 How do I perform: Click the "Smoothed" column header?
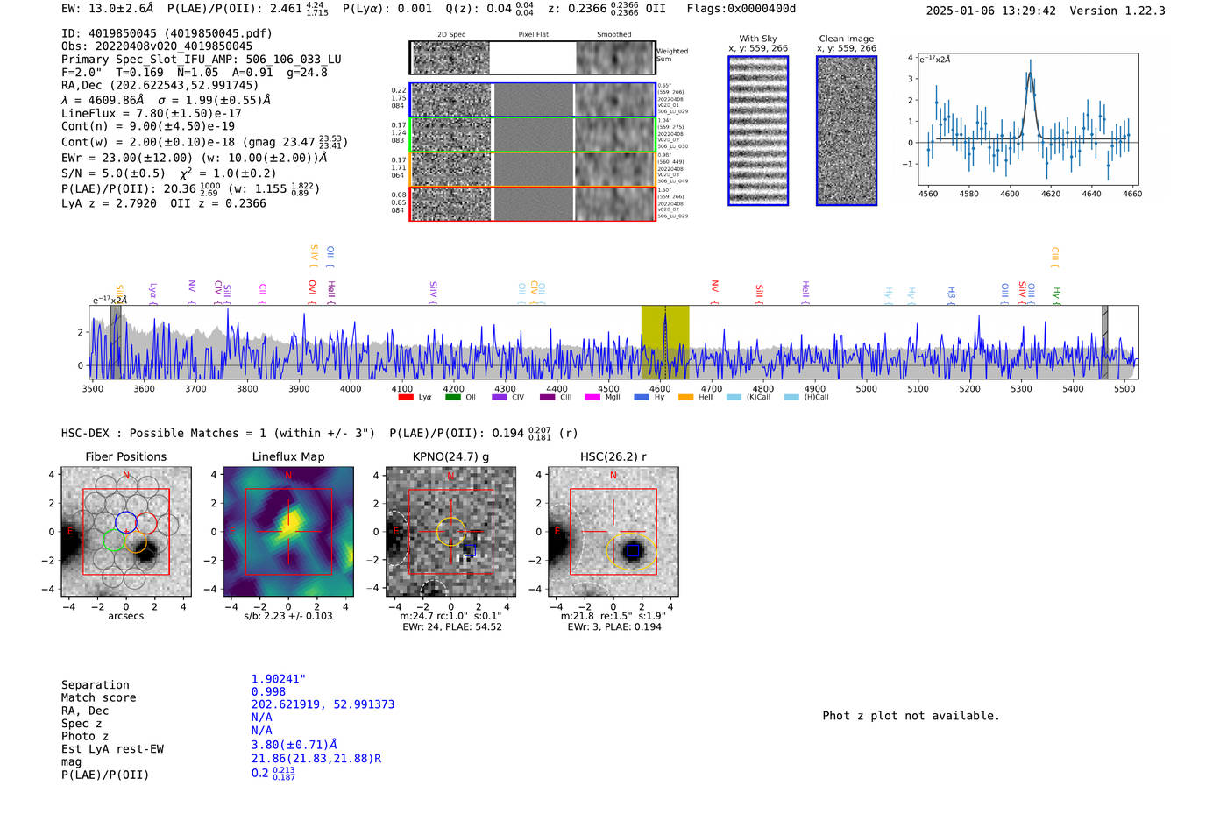(x=614, y=35)
